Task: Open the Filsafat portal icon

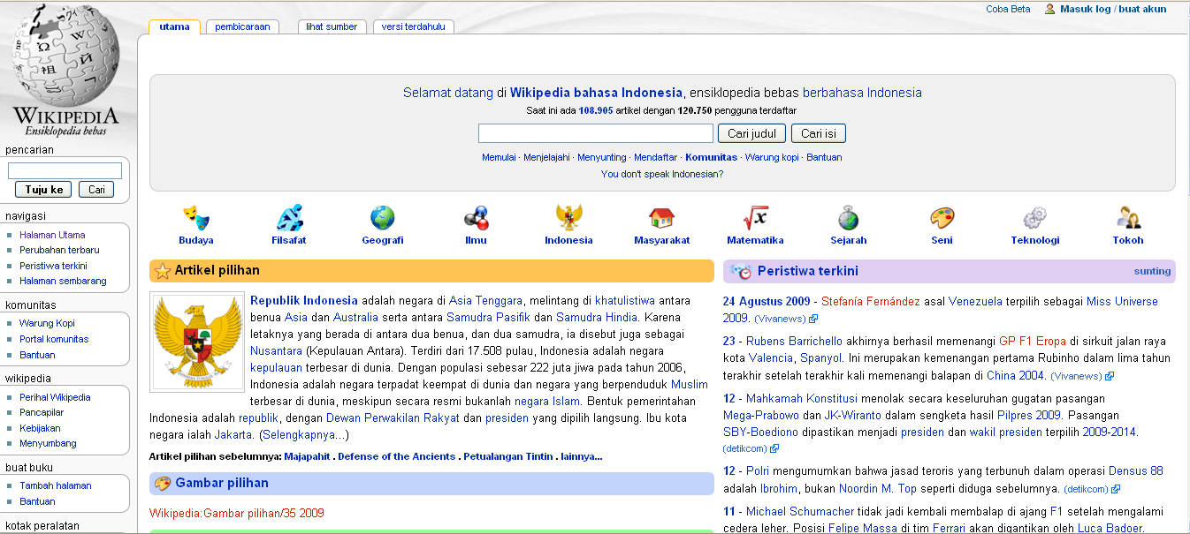Action: [x=289, y=217]
